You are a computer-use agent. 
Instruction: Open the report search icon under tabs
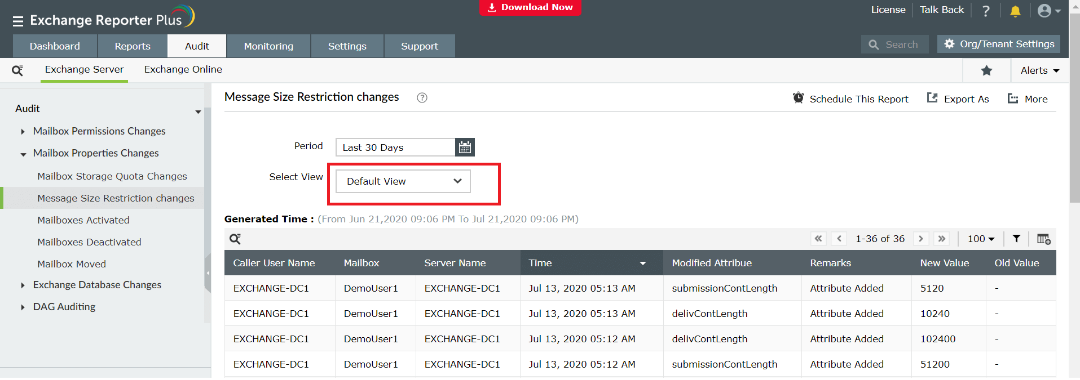click(x=17, y=70)
